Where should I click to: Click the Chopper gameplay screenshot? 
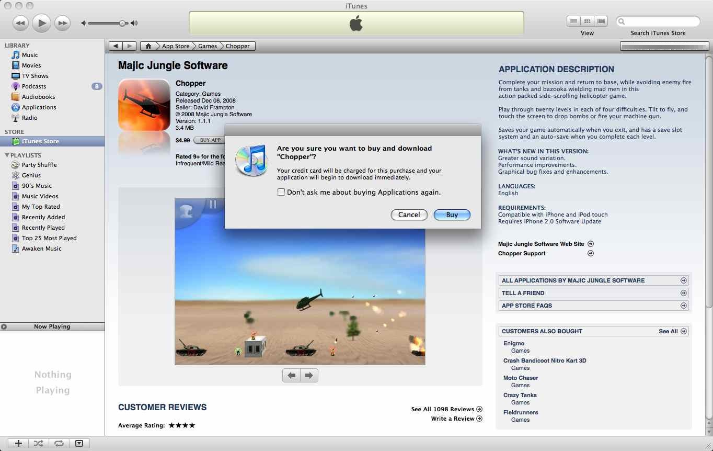tap(300, 281)
